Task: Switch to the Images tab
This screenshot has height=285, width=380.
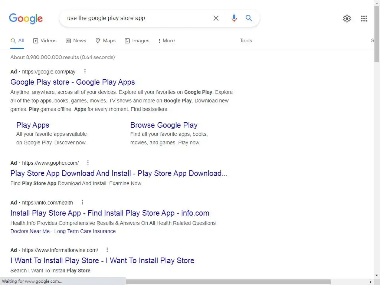Action: pyautogui.click(x=137, y=41)
